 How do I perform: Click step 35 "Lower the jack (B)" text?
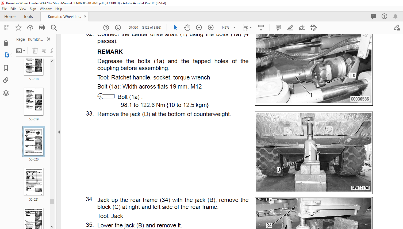click(140, 226)
